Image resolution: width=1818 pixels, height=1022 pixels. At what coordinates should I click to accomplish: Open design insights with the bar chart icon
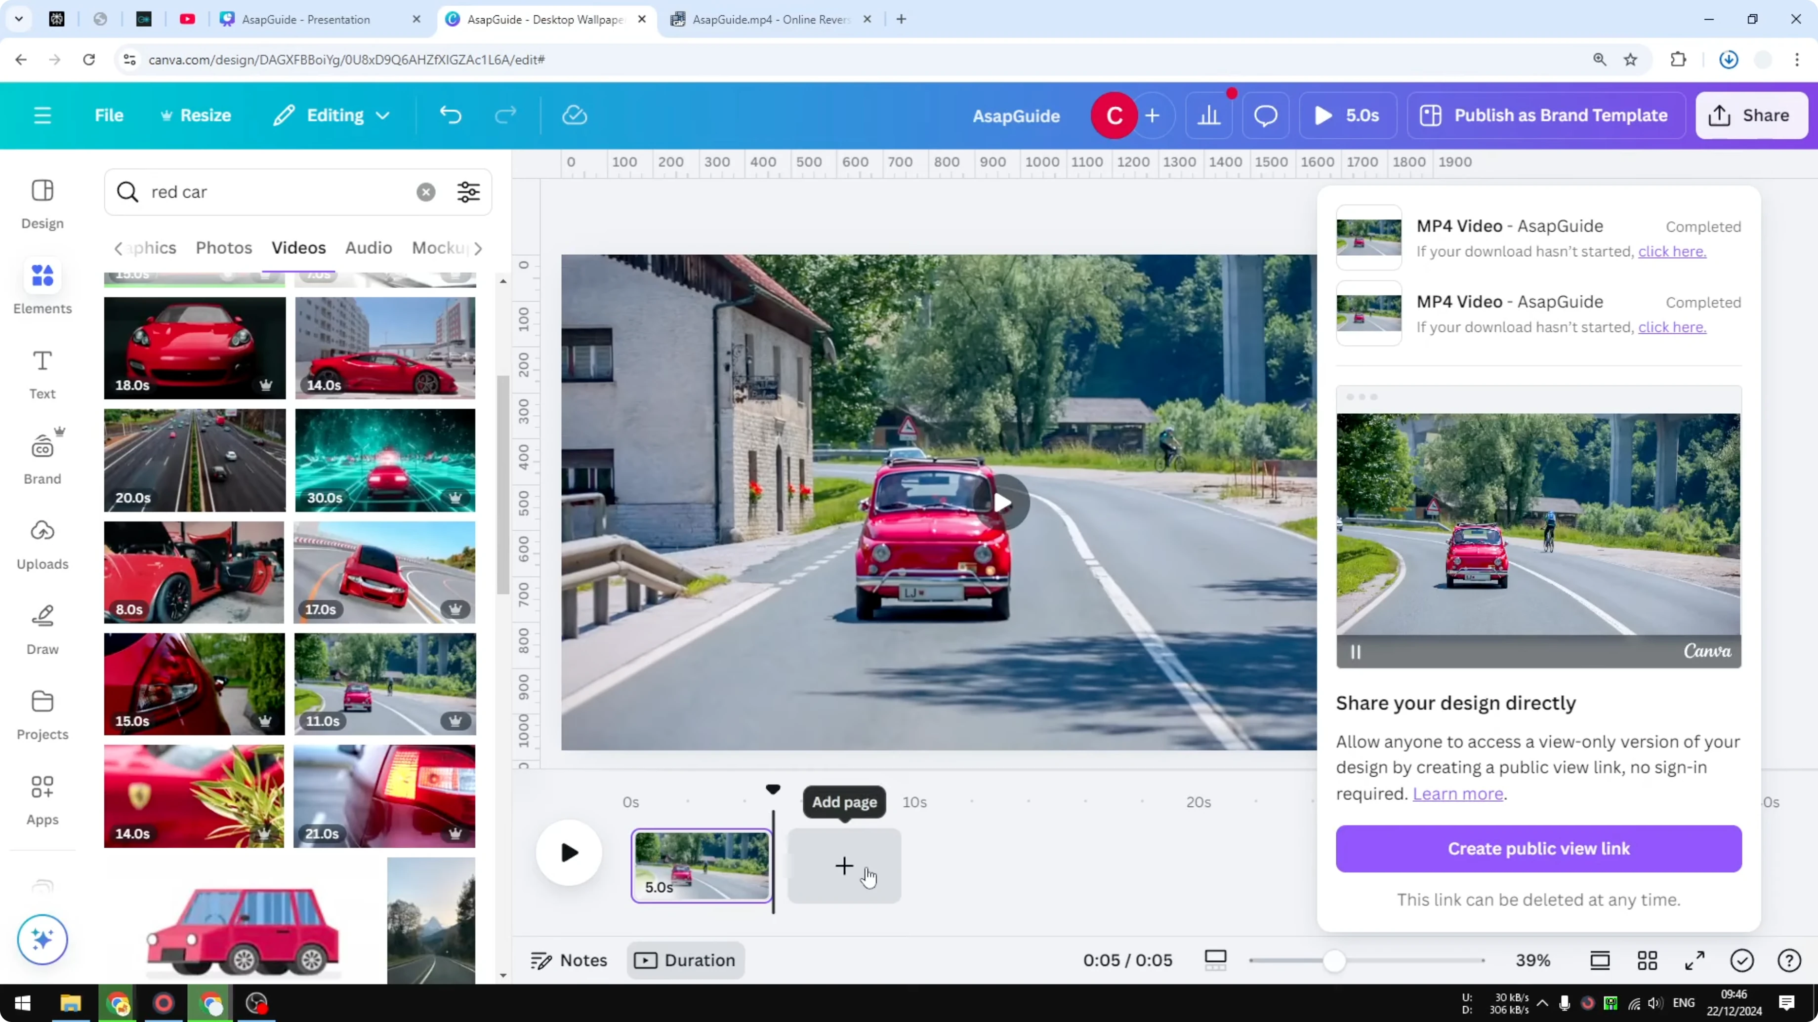tap(1210, 115)
